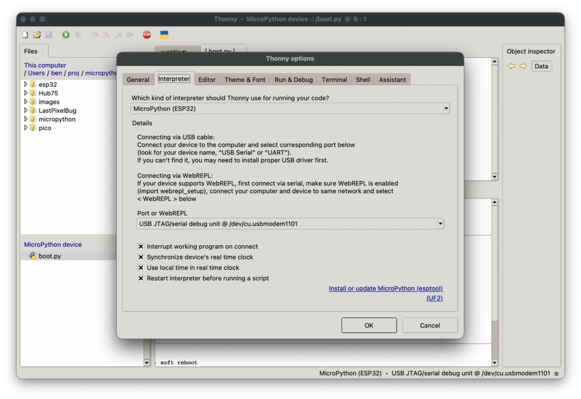Click the Data button in Object inspector
The width and height of the screenshot is (581, 399).
[x=541, y=66]
